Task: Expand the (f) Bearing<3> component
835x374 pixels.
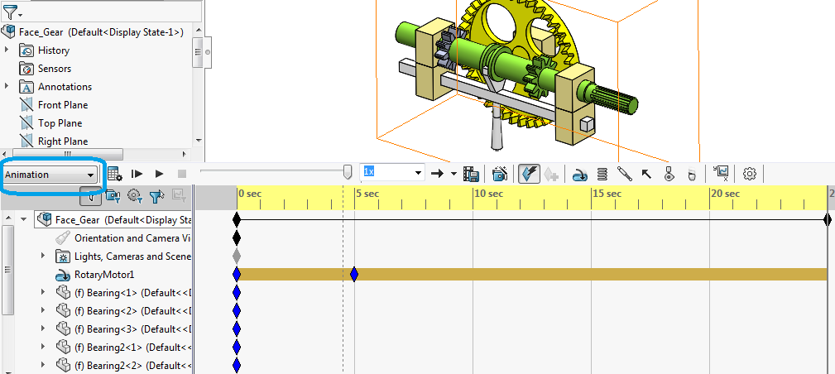Action: 43,328
